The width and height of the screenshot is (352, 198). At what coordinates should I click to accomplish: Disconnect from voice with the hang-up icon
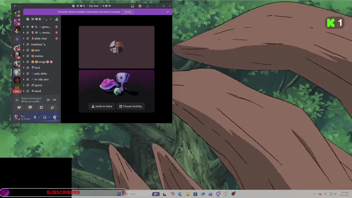54,100
